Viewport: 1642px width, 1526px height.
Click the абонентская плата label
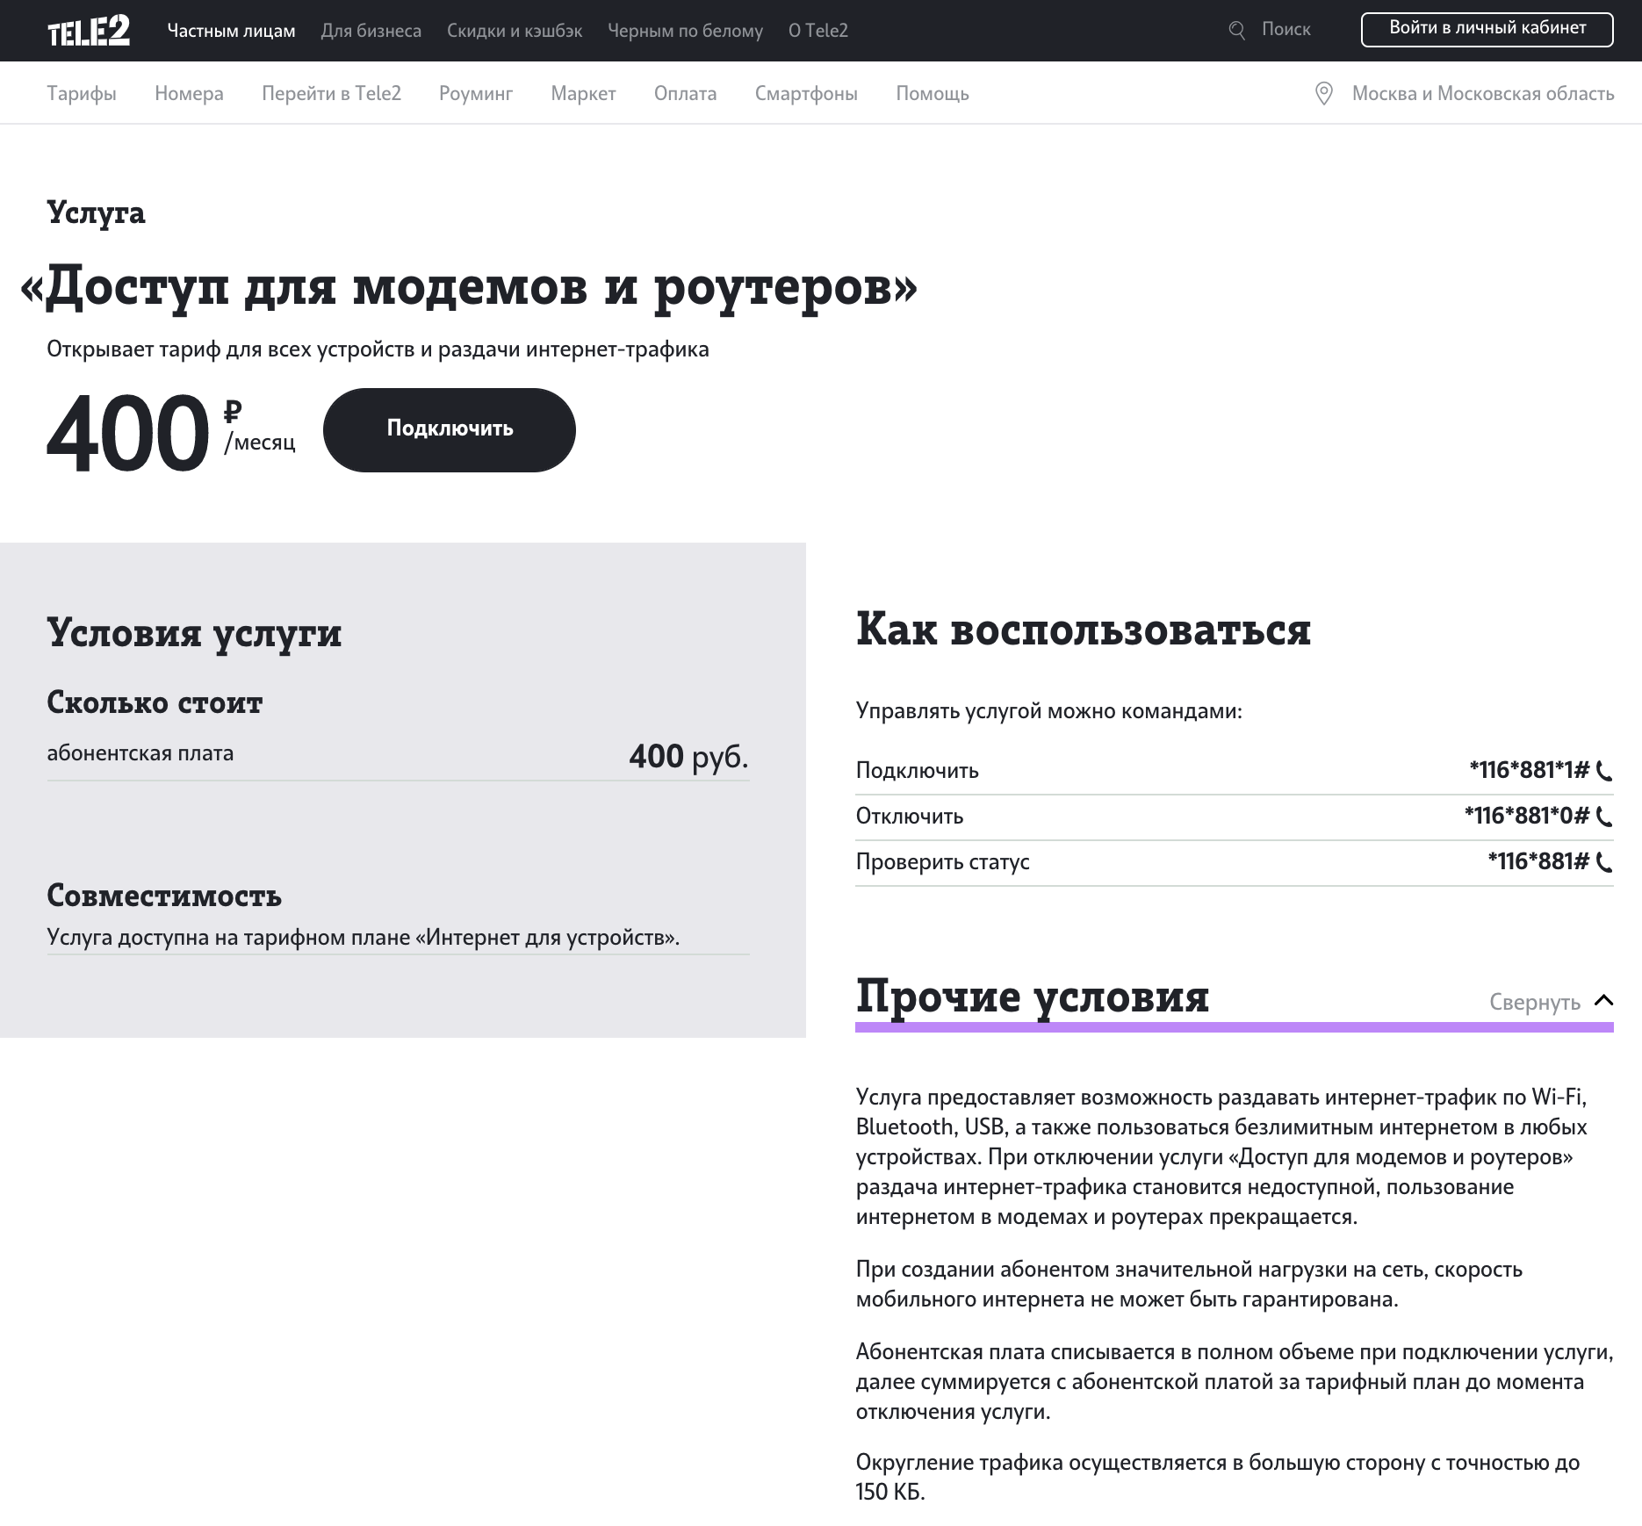tap(140, 753)
